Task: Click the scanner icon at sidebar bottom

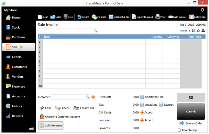Action: pos(32,128)
